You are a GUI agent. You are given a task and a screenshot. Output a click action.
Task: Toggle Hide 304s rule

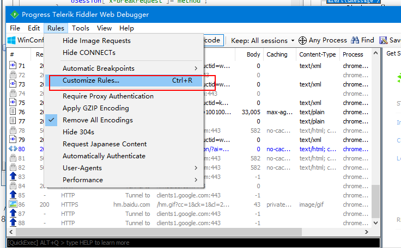pos(124,132)
